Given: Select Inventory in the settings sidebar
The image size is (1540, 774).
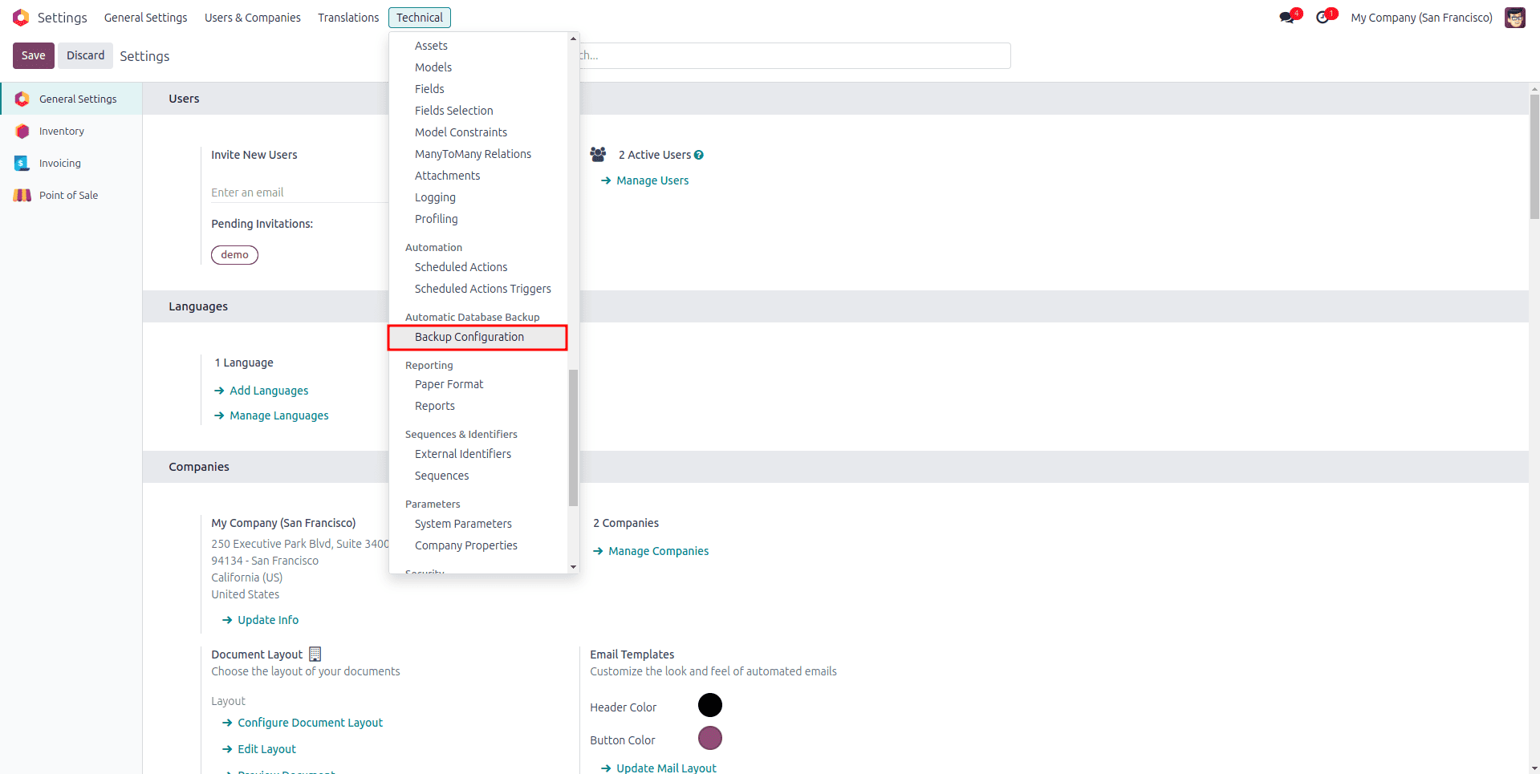Looking at the screenshot, I should (x=61, y=132).
